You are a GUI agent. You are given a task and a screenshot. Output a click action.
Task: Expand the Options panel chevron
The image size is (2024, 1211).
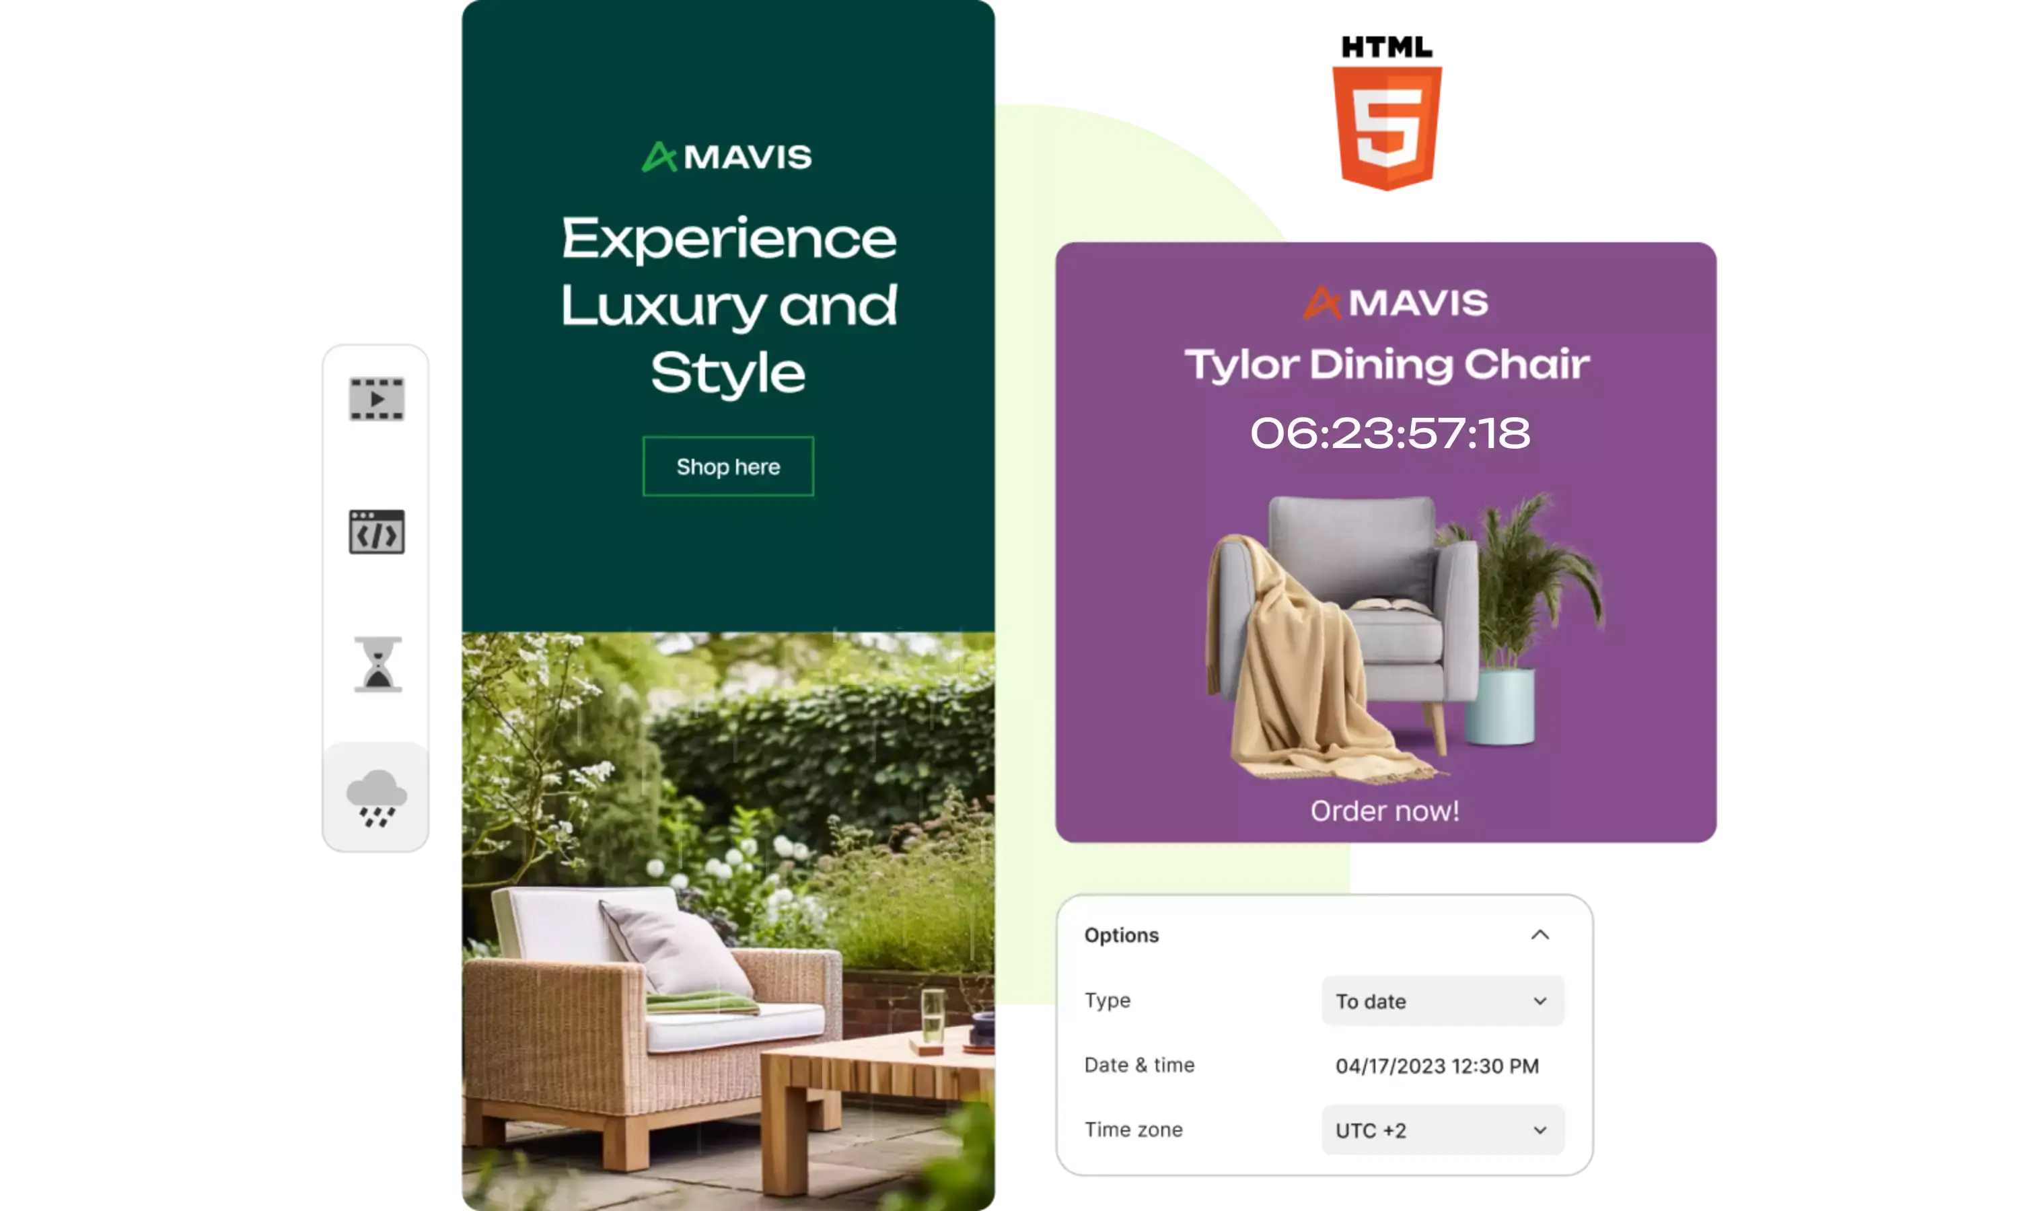(1540, 934)
